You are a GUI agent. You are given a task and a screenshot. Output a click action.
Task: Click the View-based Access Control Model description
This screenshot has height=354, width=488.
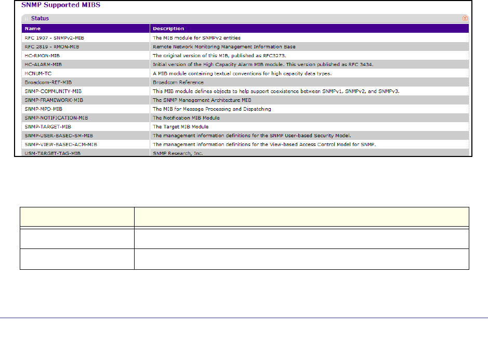coord(264,145)
